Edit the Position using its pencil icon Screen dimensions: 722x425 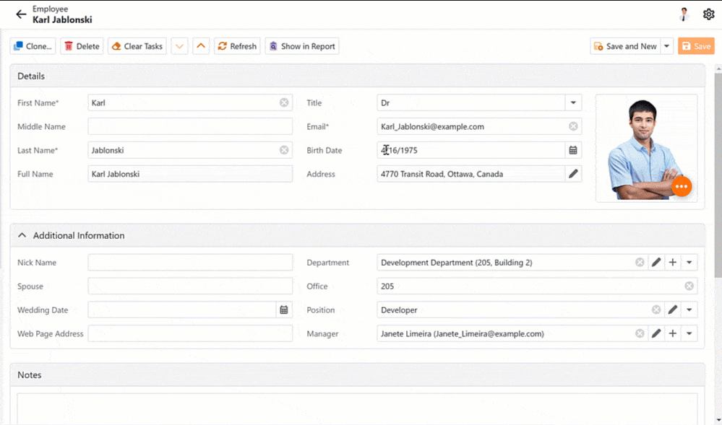[x=672, y=310]
